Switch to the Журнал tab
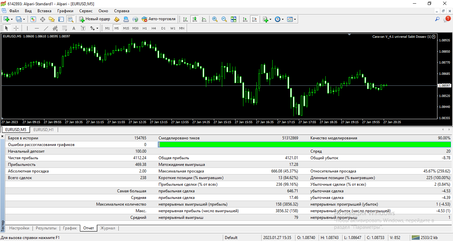Screen dimensions: 453x241 (x=108, y=228)
